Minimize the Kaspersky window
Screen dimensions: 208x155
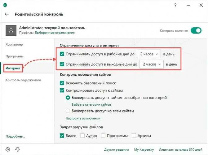pos(188,5)
